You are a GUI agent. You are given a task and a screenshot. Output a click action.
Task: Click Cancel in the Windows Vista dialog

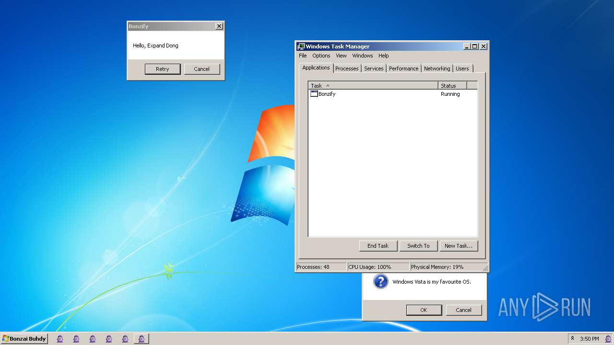[x=463, y=310]
